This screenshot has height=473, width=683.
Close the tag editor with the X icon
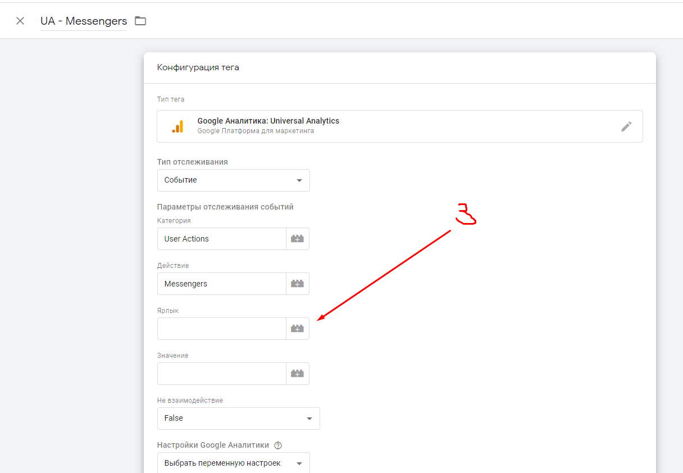click(20, 21)
